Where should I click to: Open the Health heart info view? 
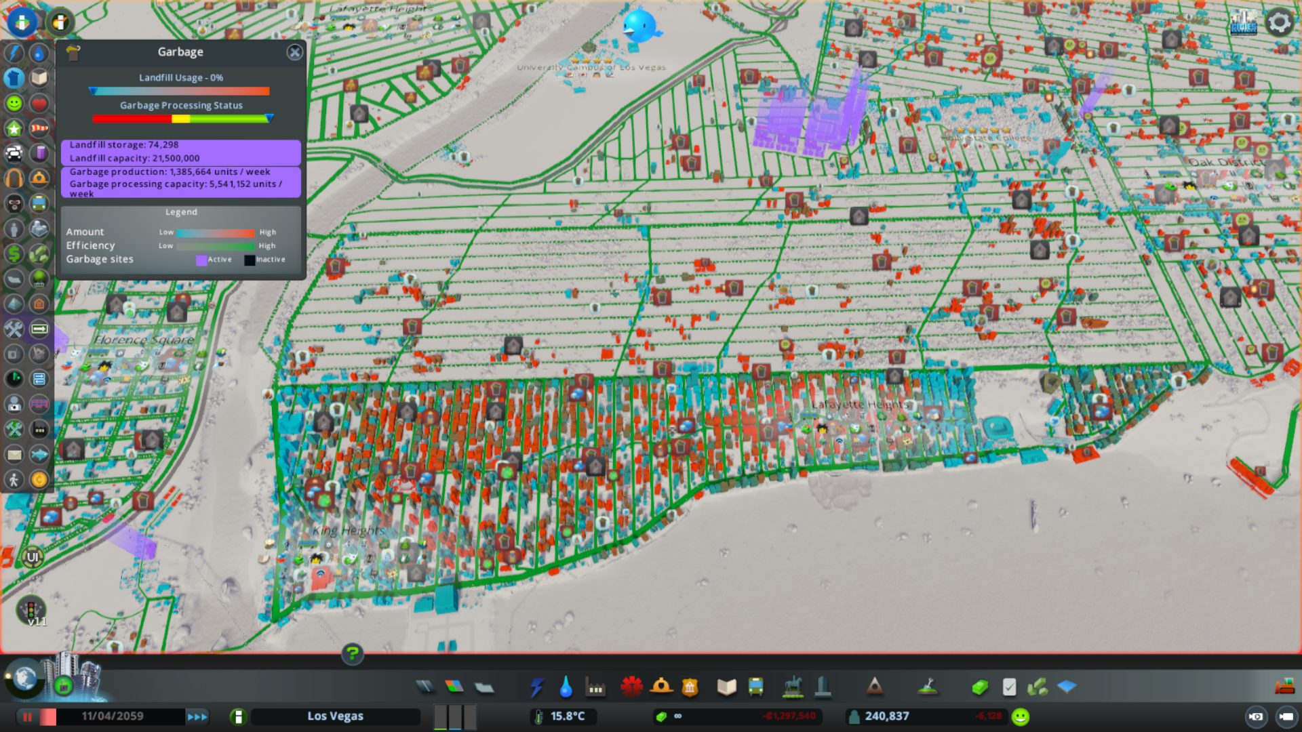click(39, 103)
